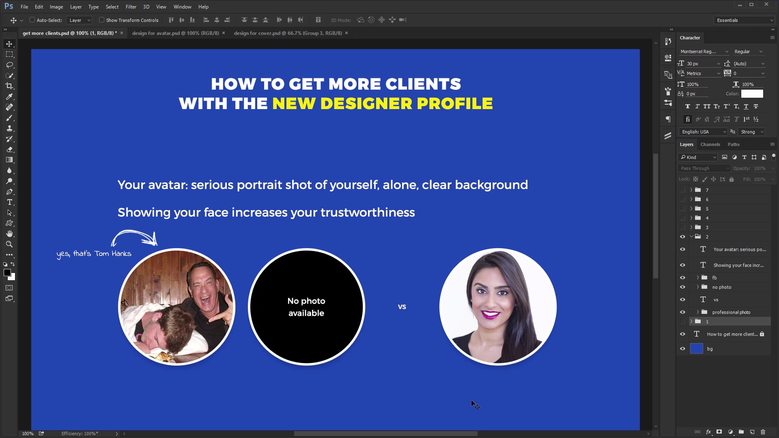Hide the 'professional photo' group

(683, 312)
